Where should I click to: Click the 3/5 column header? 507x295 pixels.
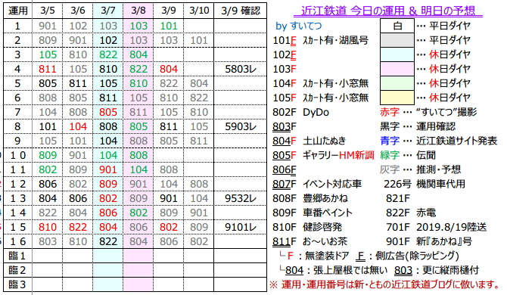[x=48, y=11]
